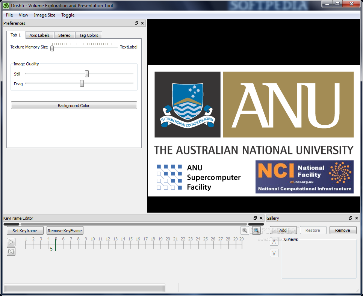Click the '0 Views' gallery label
The width and height of the screenshot is (363, 296).
click(x=291, y=239)
